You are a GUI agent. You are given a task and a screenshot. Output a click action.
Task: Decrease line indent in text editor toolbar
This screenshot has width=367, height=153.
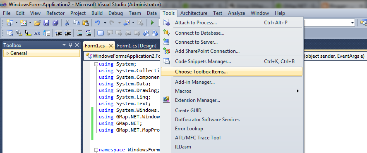click(x=58, y=33)
